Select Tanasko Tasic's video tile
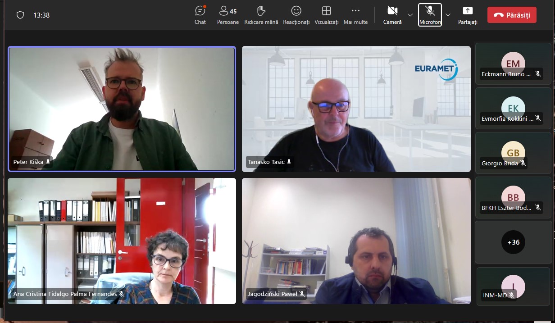Viewport: 555px width, 323px height. click(356, 109)
